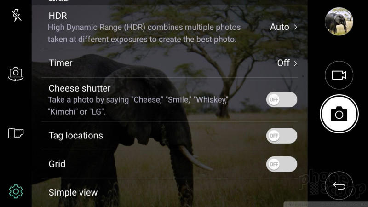The height and width of the screenshot is (207, 368).
Task: Select the HDR Auto value
Action: coord(279,27)
